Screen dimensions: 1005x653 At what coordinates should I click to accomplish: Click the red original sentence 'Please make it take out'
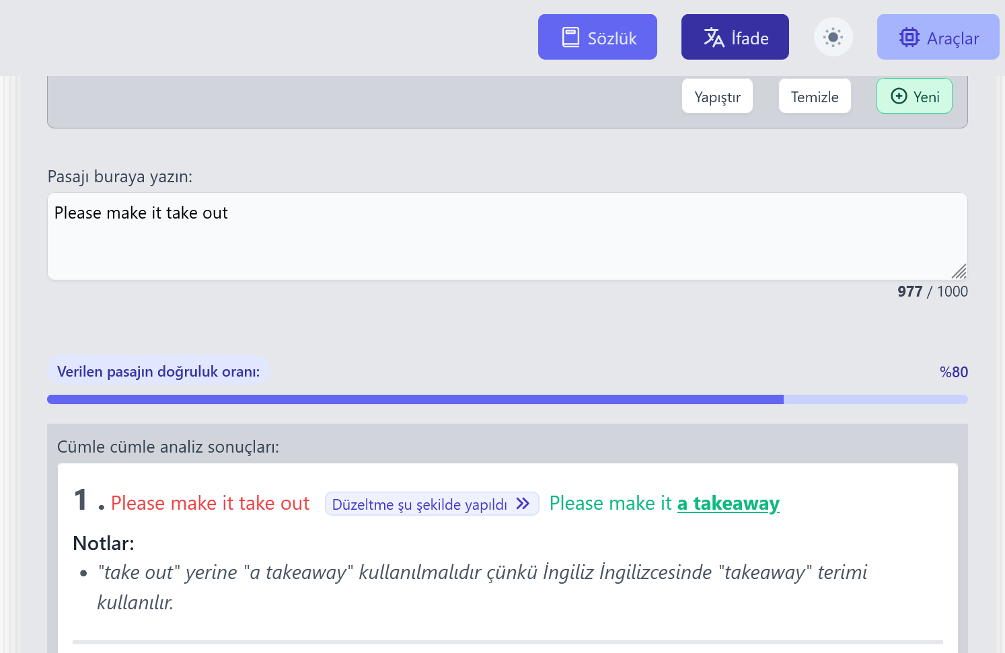pos(210,503)
